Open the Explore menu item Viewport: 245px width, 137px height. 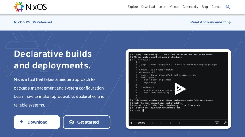coord(133,7)
